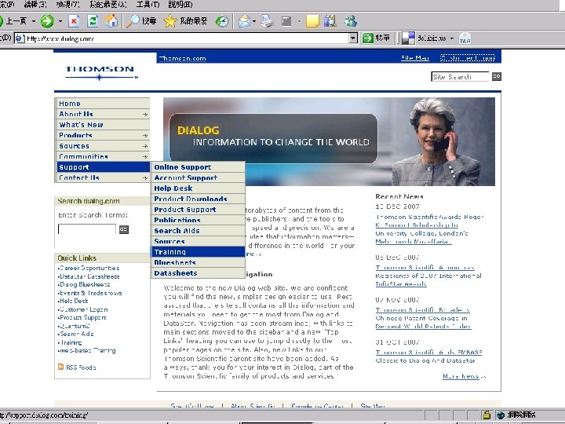The image size is (565, 424).
Task: Open the Research toolbar icon
Action: (330, 21)
